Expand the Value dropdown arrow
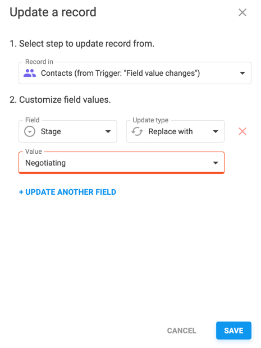Image resolution: width=261 pixels, height=348 pixels. click(x=216, y=163)
